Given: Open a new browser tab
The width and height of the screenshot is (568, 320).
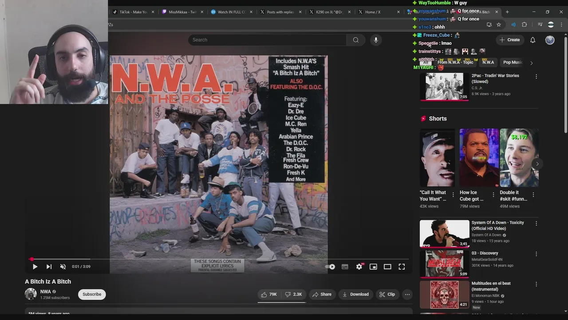Looking at the screenshot, I should tap(507, 12).
